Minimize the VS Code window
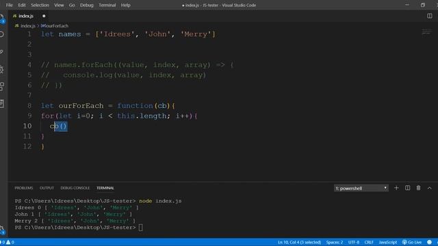438x246 pixels. click(x=407, y=5)
